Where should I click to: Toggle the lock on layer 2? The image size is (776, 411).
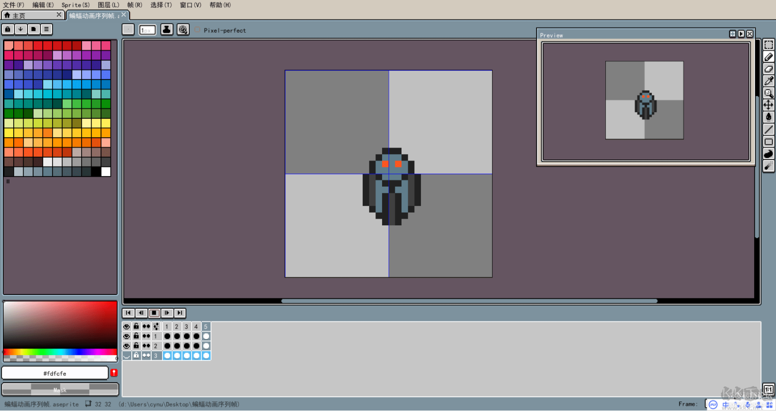[137, 346]
